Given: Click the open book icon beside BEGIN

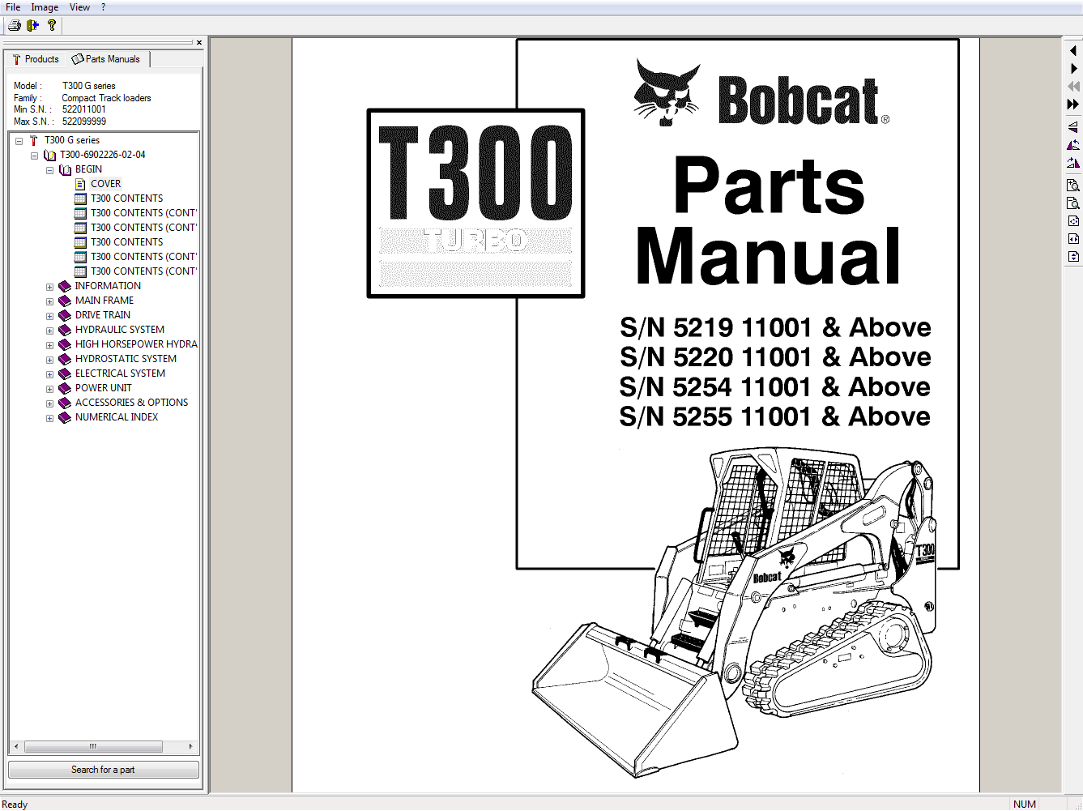Looking at the screenshot, I should [65, 169].
